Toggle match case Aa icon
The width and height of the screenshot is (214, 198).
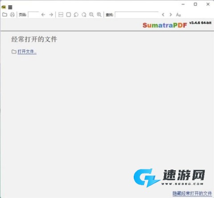click(x=178, y=15)
